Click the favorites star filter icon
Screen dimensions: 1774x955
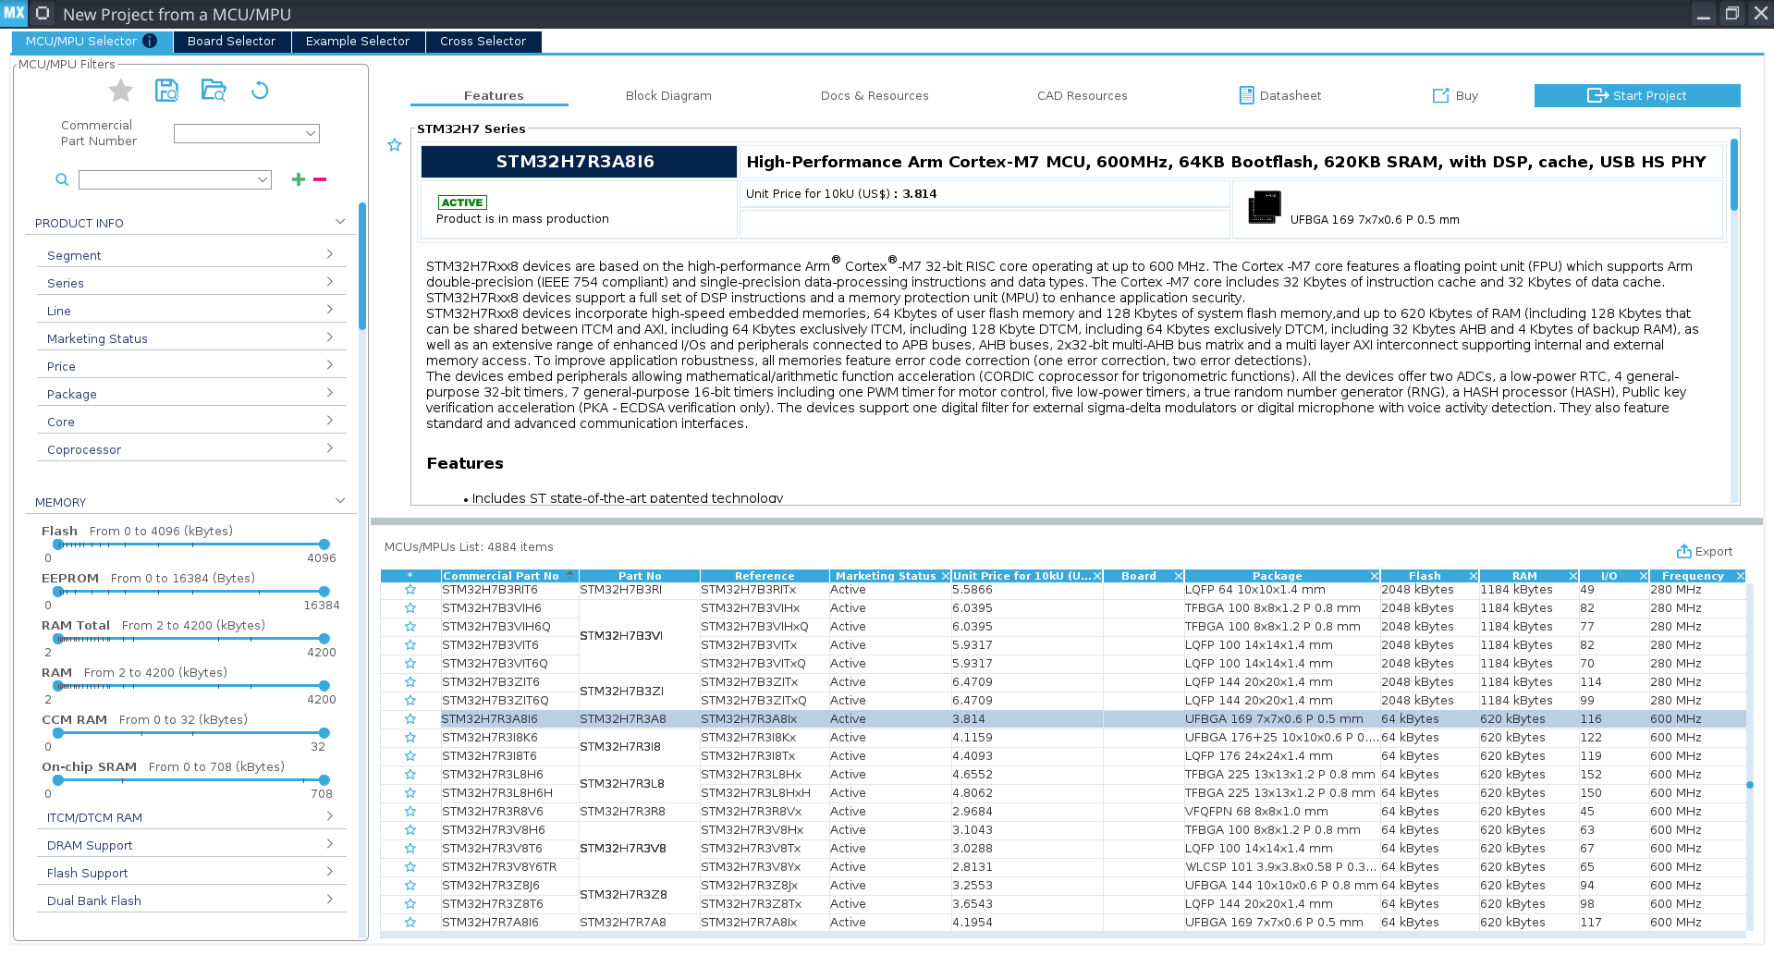click(x=120, y=91)
